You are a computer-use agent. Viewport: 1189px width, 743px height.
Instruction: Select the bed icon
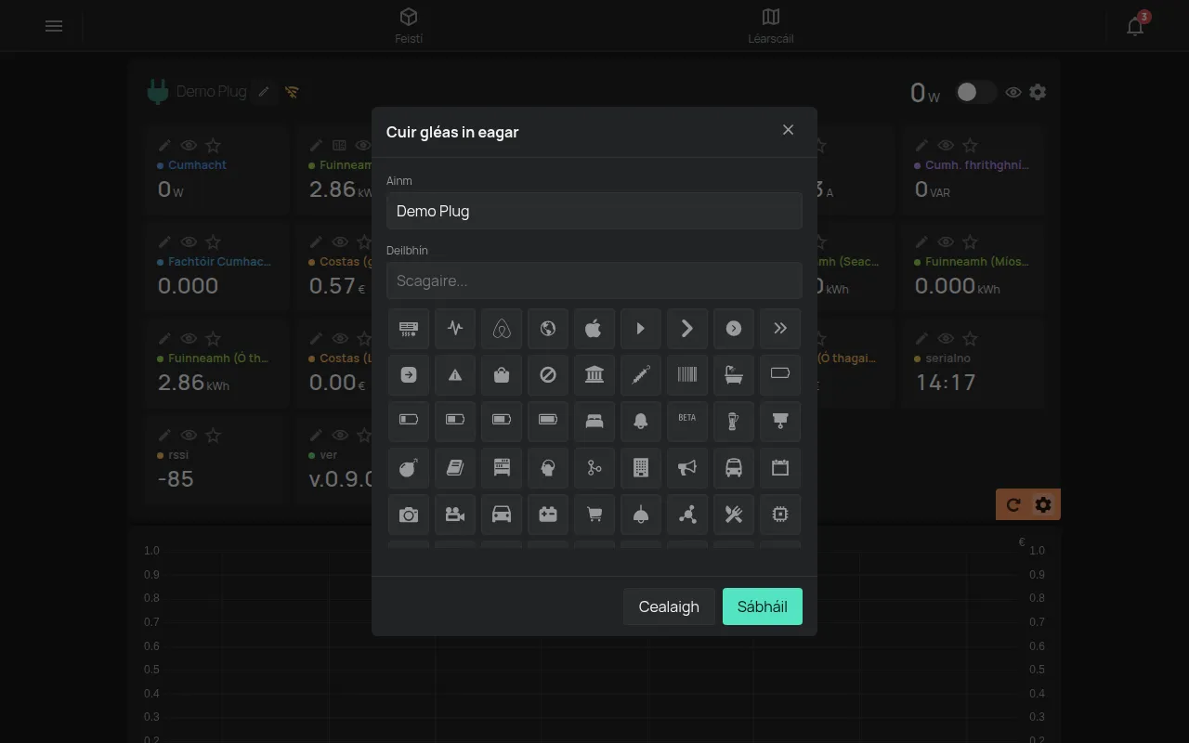594,421
